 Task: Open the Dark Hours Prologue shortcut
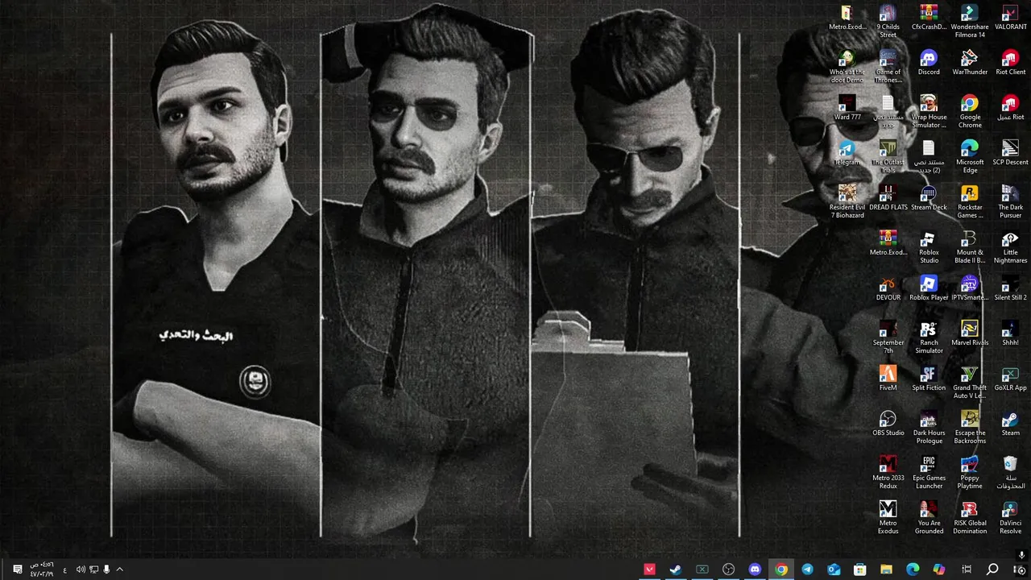pos(929,428)
